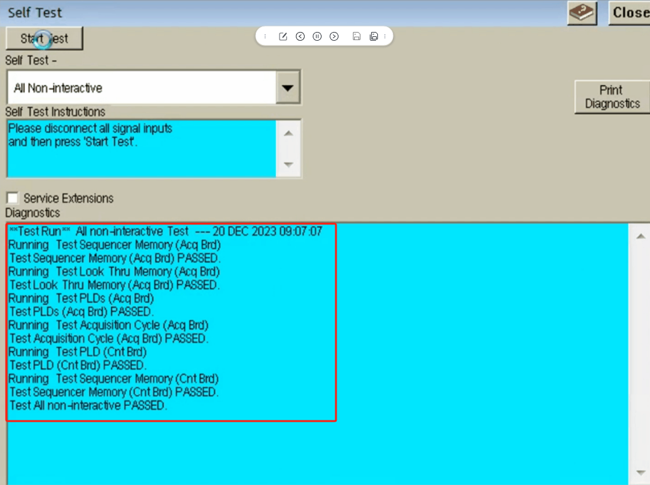This screenshot has width=650, height=485.
Task: Enable the Service Extensions checkbox
Action: tap(12, 198)
